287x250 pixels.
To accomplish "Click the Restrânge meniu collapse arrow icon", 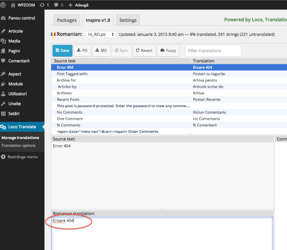I will point(3,157).
